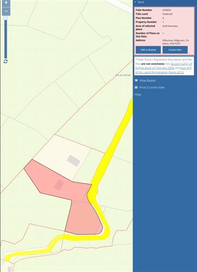This screenshot has height=272, width=197.
Task: Click the Property Number label
Action: [x=146, y=22]
